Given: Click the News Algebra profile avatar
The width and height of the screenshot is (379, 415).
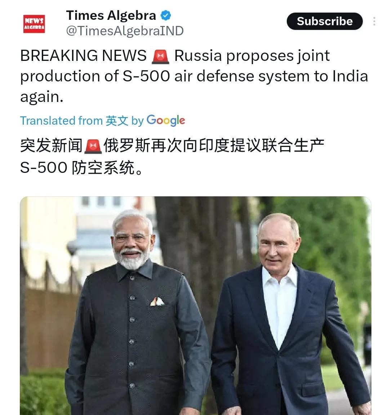Looking at the screenshot, I should click(x=34, y=24).
